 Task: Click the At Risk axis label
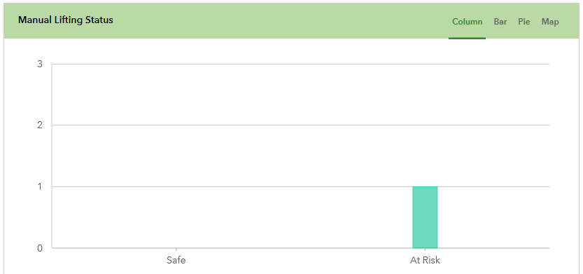425,260
